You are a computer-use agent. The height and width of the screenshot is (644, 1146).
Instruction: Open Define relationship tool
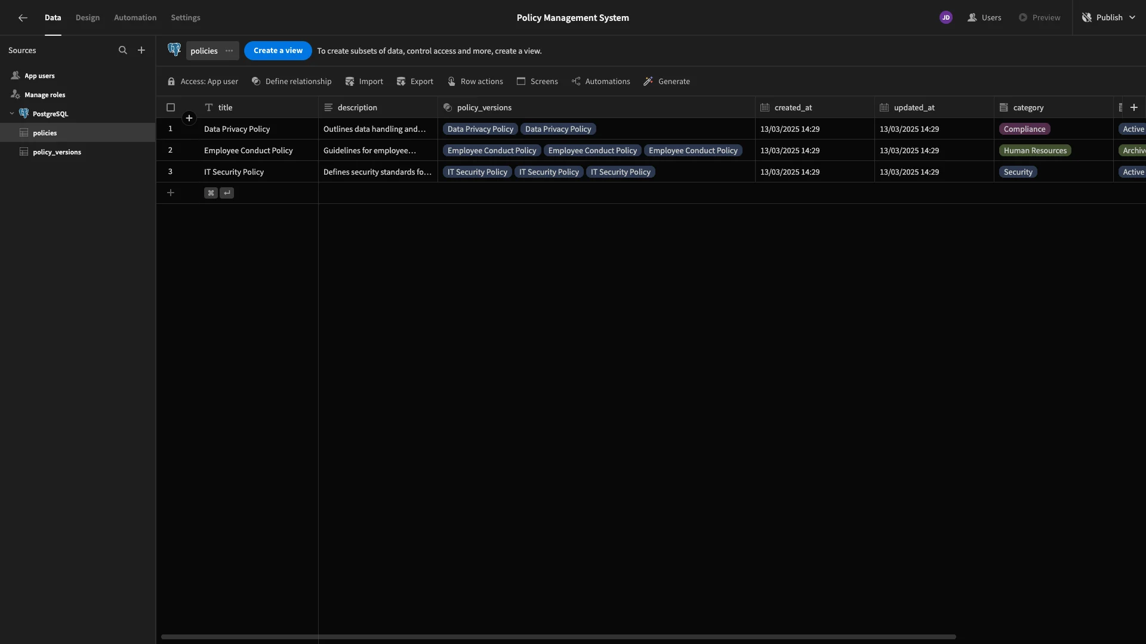291,82
